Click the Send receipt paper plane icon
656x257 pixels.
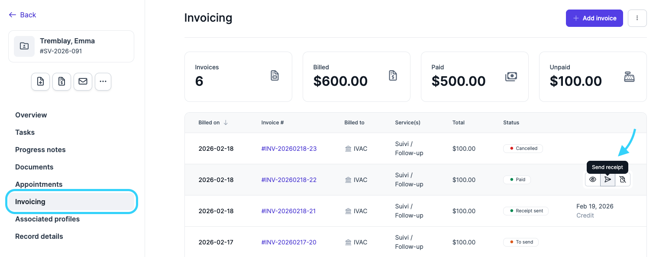click(x=608, y=179)
